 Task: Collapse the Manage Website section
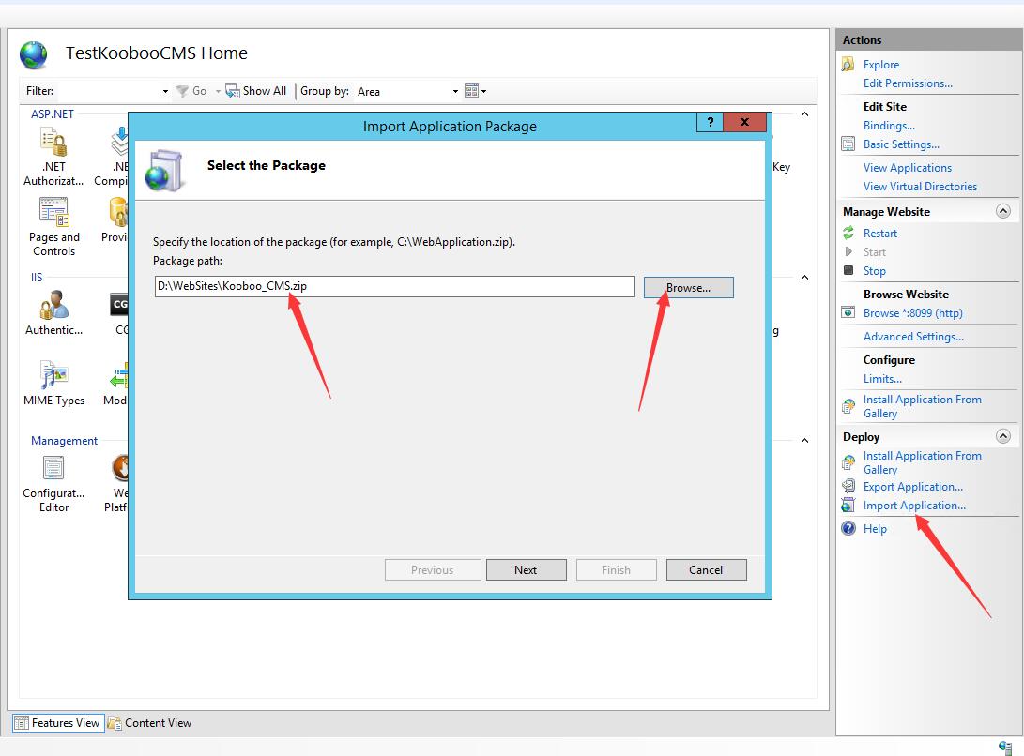point(1003,211)
